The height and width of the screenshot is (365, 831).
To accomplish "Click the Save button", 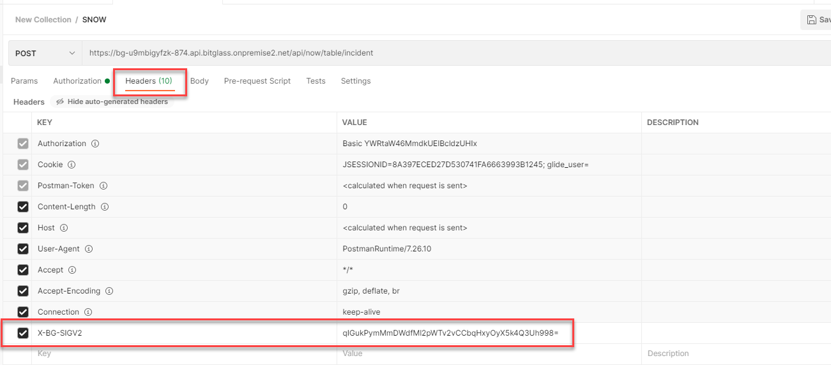I will click(818, 20).
